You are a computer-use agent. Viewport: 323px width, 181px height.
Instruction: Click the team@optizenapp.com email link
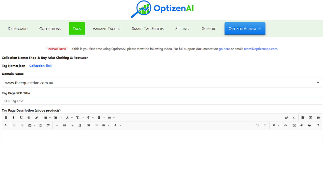pos(261,49)
